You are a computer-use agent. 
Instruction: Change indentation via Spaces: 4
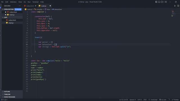pos(132,100)
